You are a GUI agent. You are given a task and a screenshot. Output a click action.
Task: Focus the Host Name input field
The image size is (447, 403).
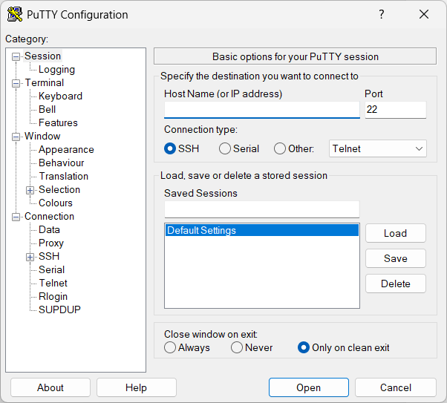point(261,110)
